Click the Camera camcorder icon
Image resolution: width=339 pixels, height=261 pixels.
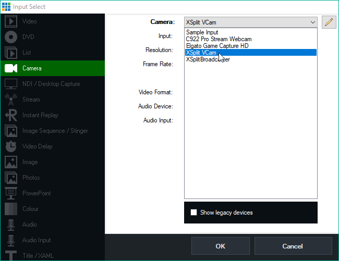11,68
